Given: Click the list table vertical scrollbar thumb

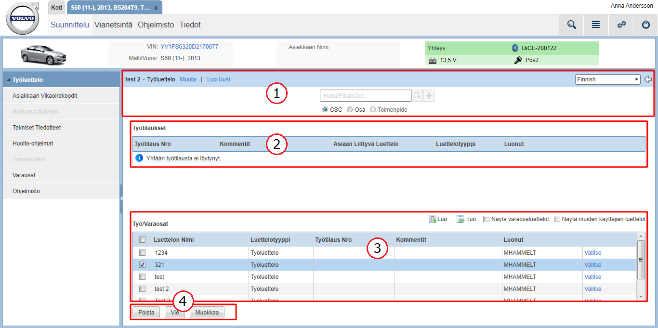Looking at the screenshot, I should (x=641, y=260).
